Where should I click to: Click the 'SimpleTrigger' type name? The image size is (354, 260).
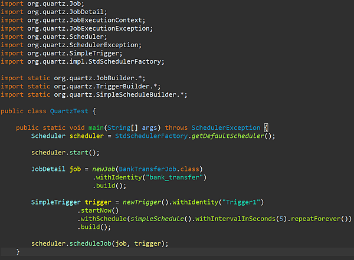click(x=56, y=202)
